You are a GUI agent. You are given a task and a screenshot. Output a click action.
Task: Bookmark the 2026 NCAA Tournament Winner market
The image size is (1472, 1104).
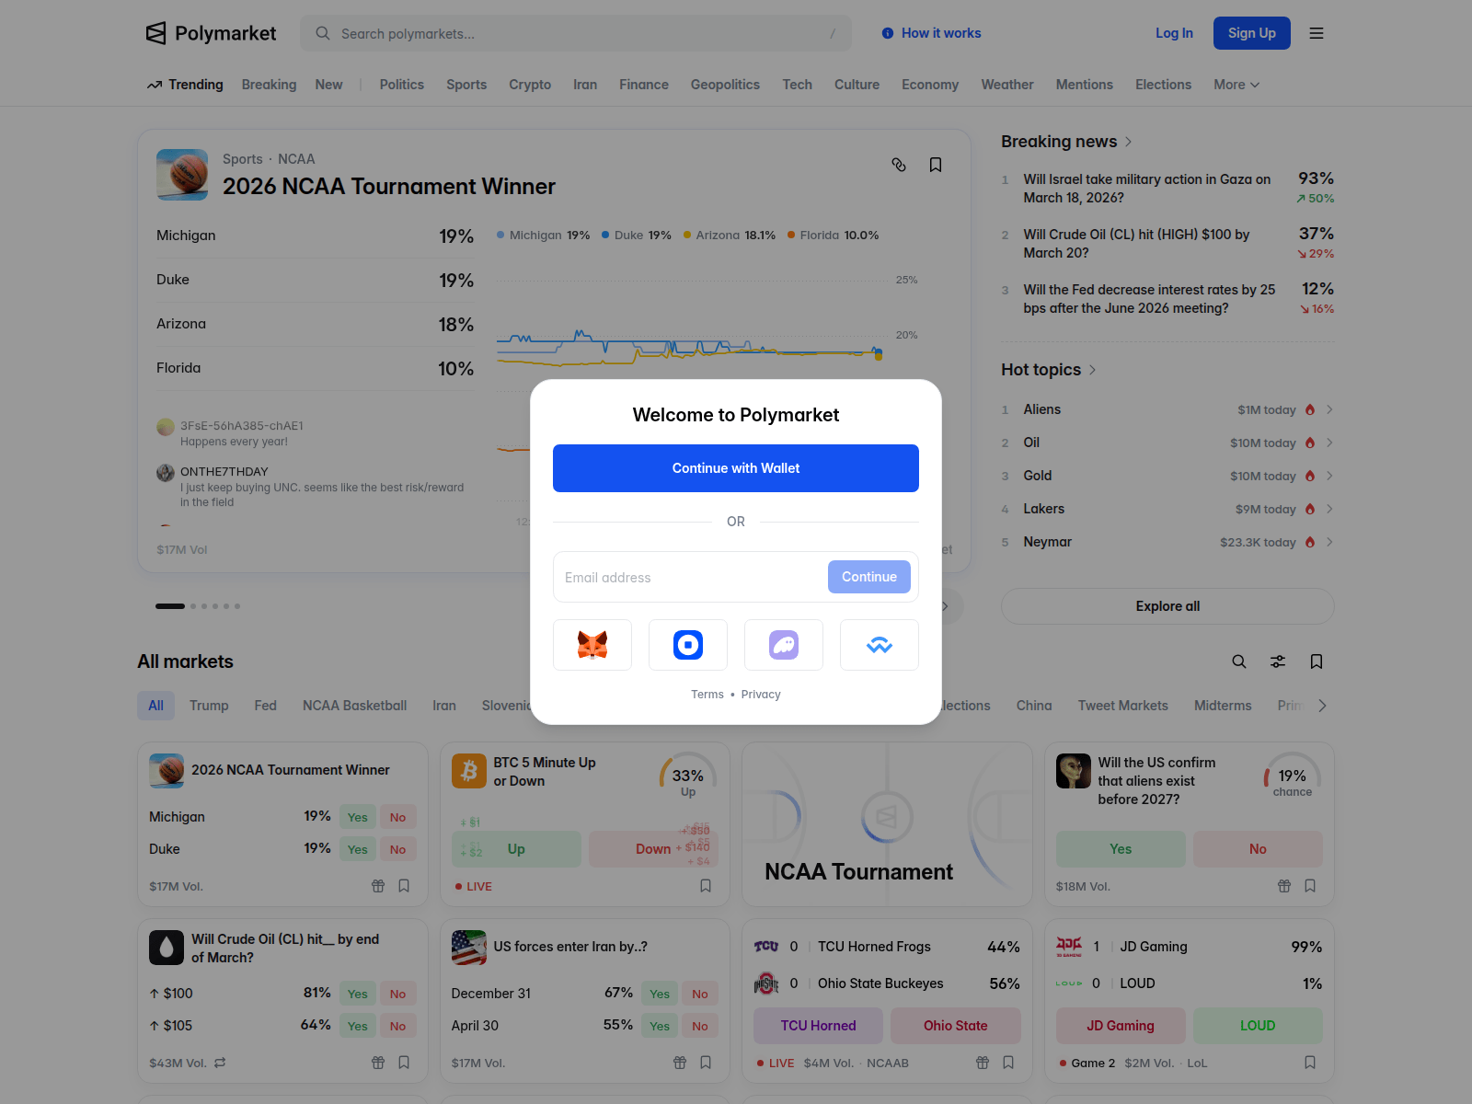(936, 164)
